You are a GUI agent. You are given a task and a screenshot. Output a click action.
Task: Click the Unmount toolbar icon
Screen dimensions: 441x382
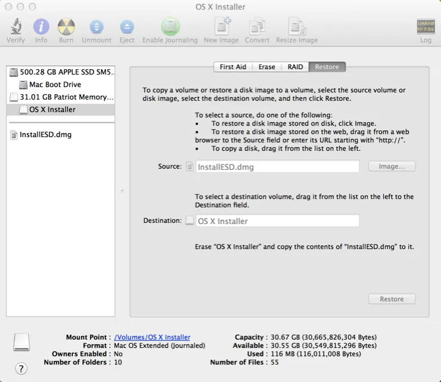click(97, 27)
